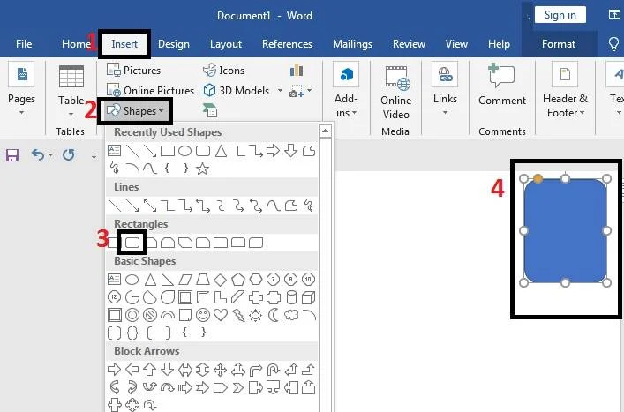624x412 pixels.
Task: Pick the diamond shape
Action: click(220, 280)
